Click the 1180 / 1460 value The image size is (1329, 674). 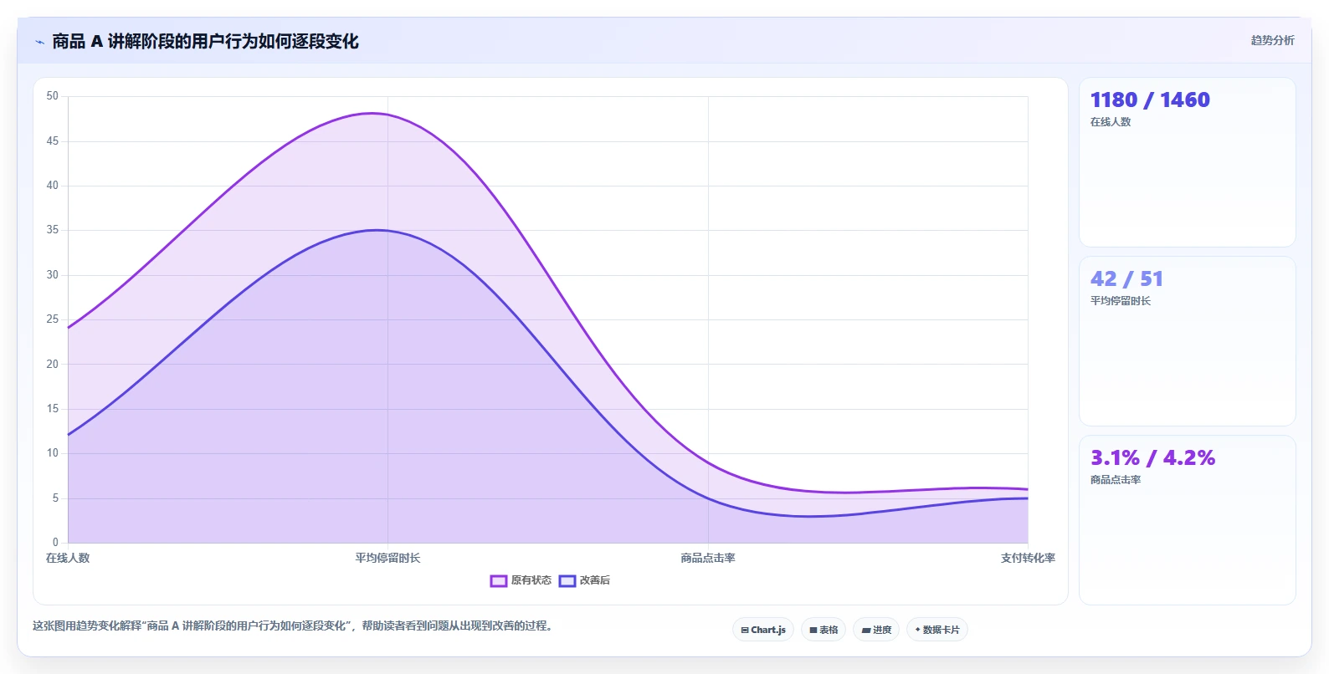[x=1150, y=100]
